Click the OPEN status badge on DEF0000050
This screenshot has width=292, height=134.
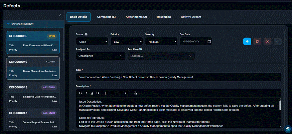[51, 36]
